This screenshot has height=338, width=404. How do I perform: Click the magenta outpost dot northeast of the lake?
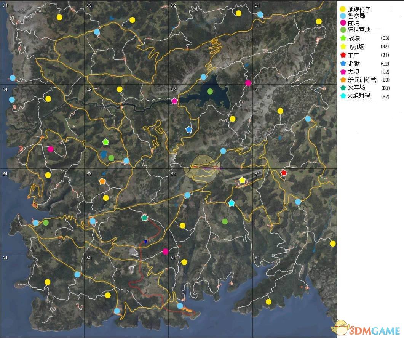tap(248, 83)
